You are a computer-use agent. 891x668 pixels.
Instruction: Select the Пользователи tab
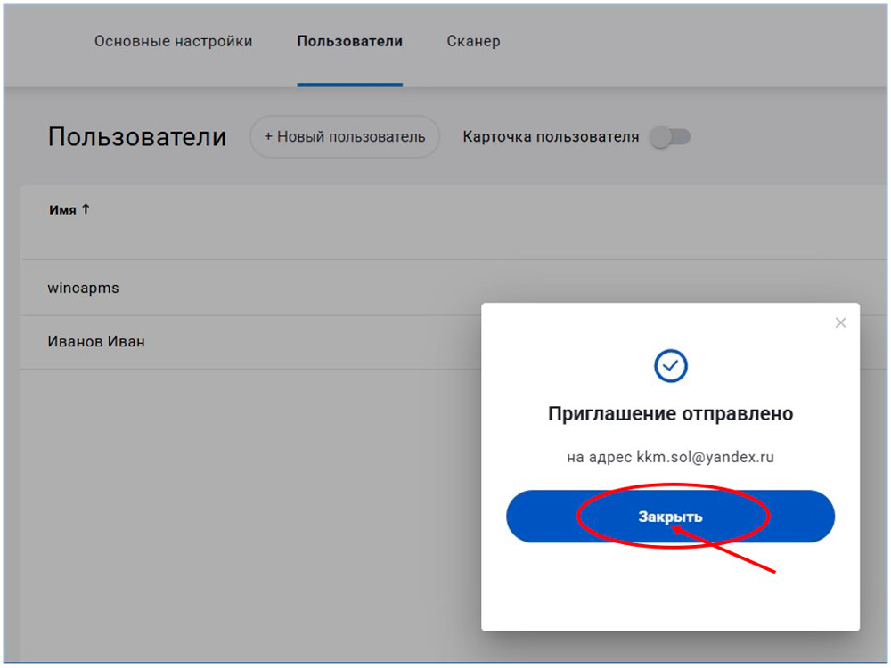349,42
